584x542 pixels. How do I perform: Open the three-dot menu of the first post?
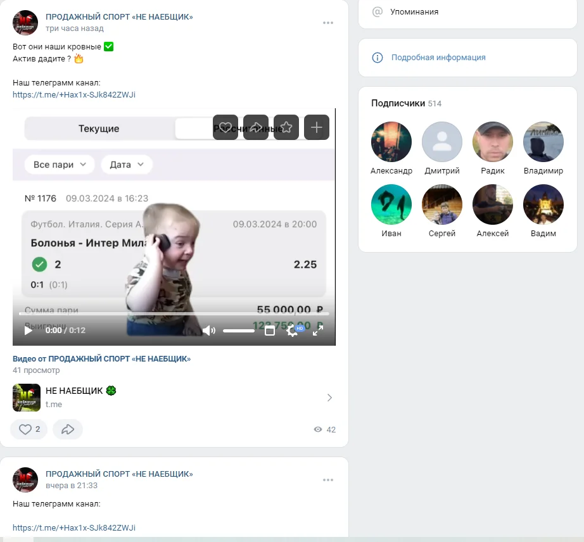[x=327, y=23]
